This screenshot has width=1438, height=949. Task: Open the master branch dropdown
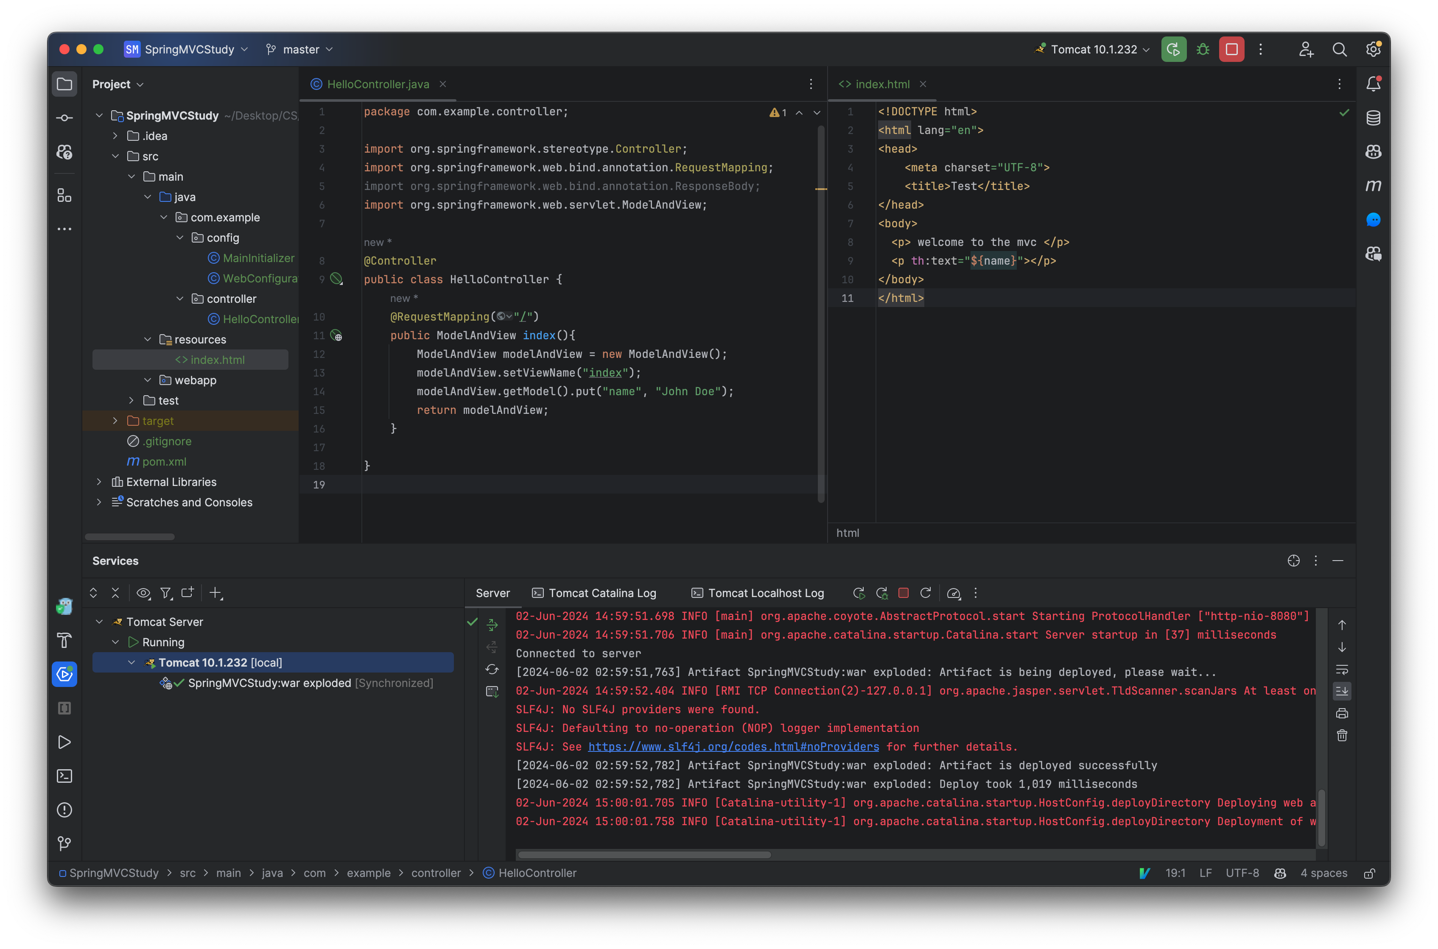coord(299,49)
